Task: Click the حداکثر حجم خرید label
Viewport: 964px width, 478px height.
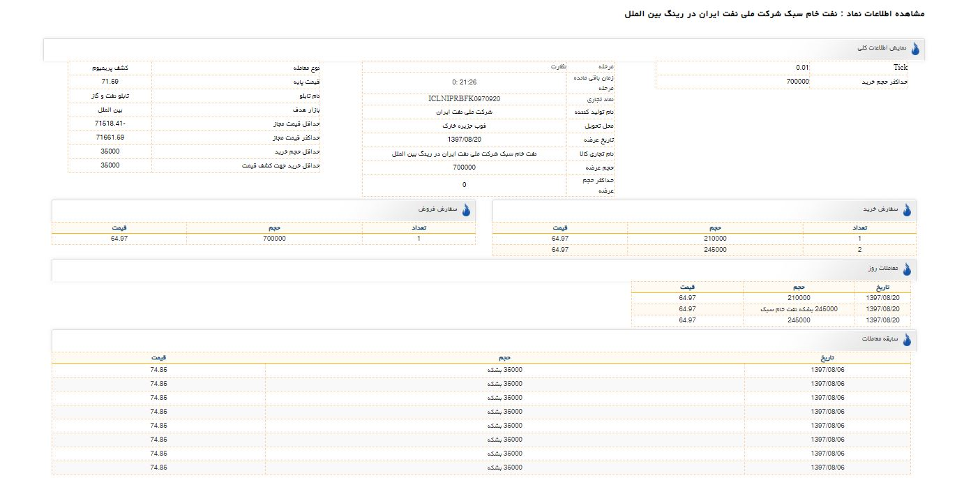Action: click(883, 82)
